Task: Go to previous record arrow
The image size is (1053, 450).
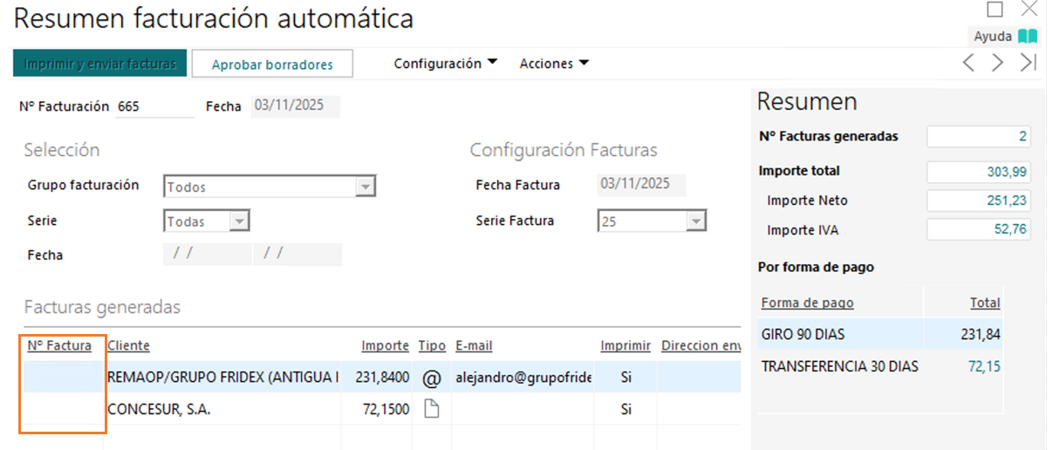Action: [x=968, y=63]
